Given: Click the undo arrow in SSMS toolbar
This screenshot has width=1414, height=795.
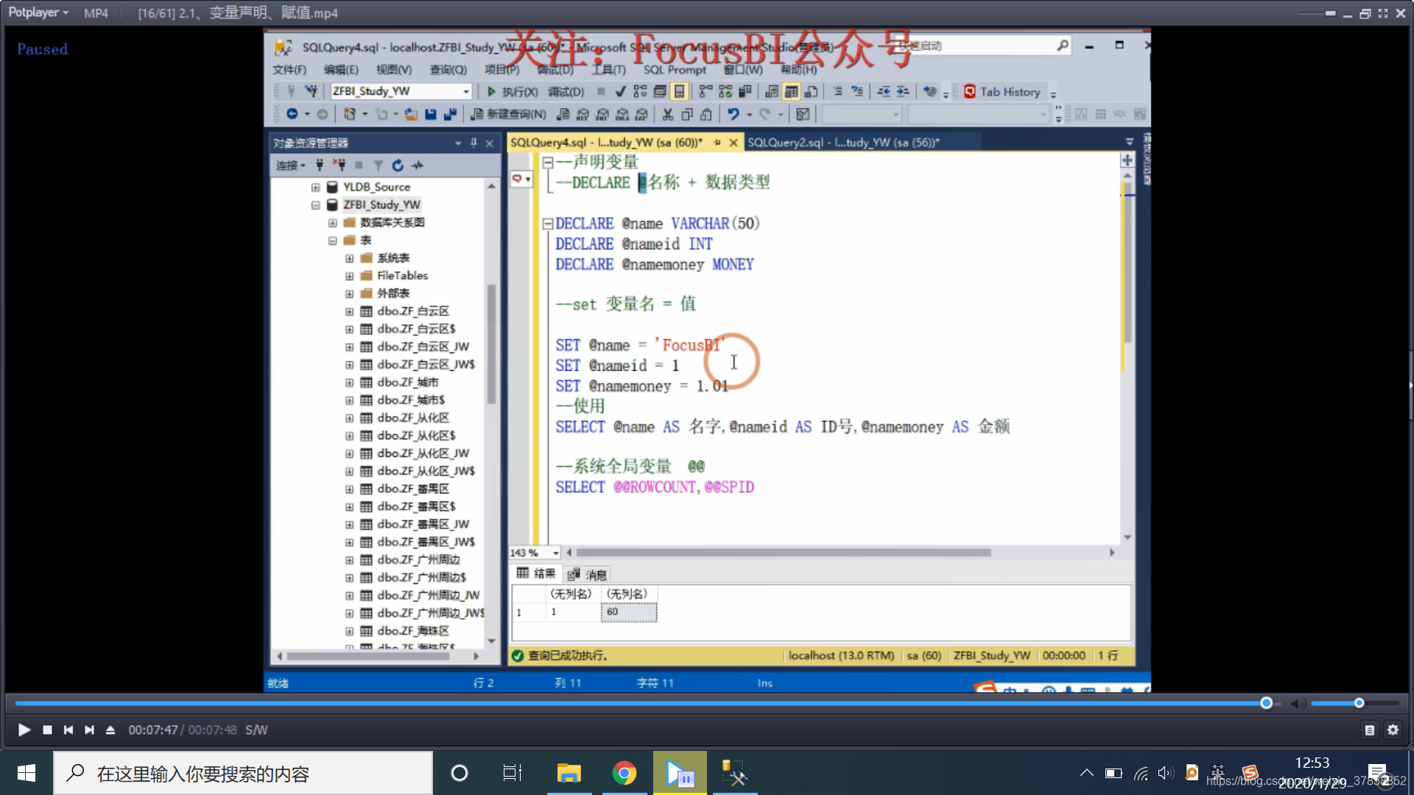Looking at the screenshot, I should coord(733,114).
